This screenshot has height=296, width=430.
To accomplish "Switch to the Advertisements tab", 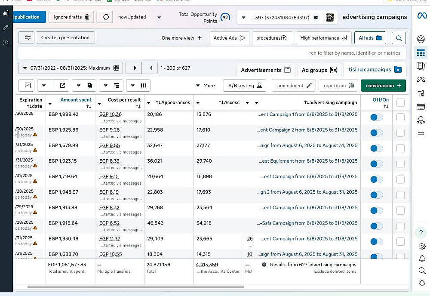I will [265, 70].
